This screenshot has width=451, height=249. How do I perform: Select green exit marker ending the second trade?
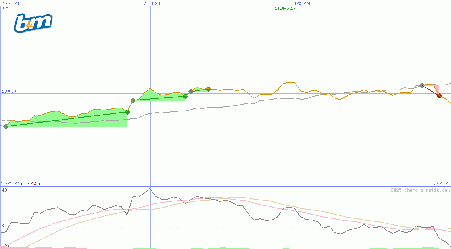click(185, 96)
